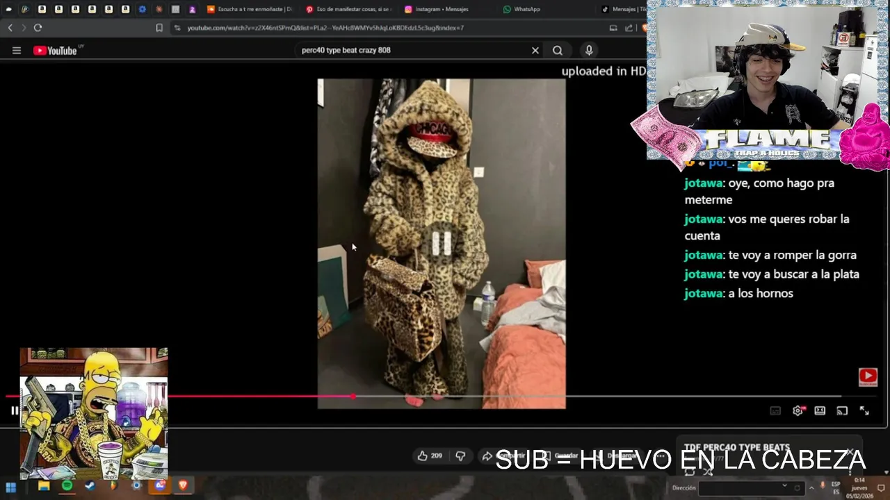Viewport: 890px width, 500px height.
Task: Bookmark the page with the bookmark icon
Action: pyautogui.click(x=159, y=28)
